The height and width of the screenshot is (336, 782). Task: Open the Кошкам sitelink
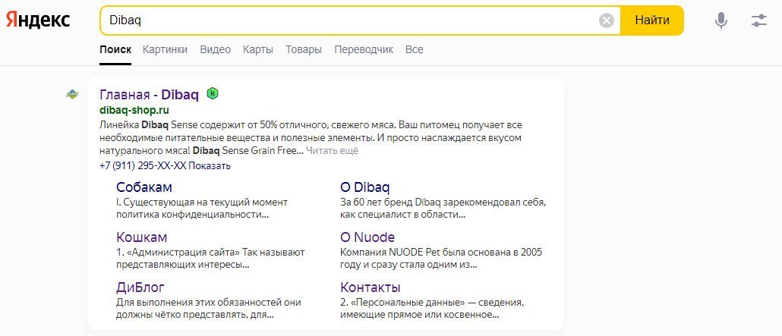pyautogui.click(x=142, y=237)
